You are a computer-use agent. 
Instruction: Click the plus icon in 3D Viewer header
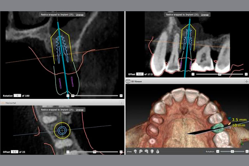(x=247, y=81)
